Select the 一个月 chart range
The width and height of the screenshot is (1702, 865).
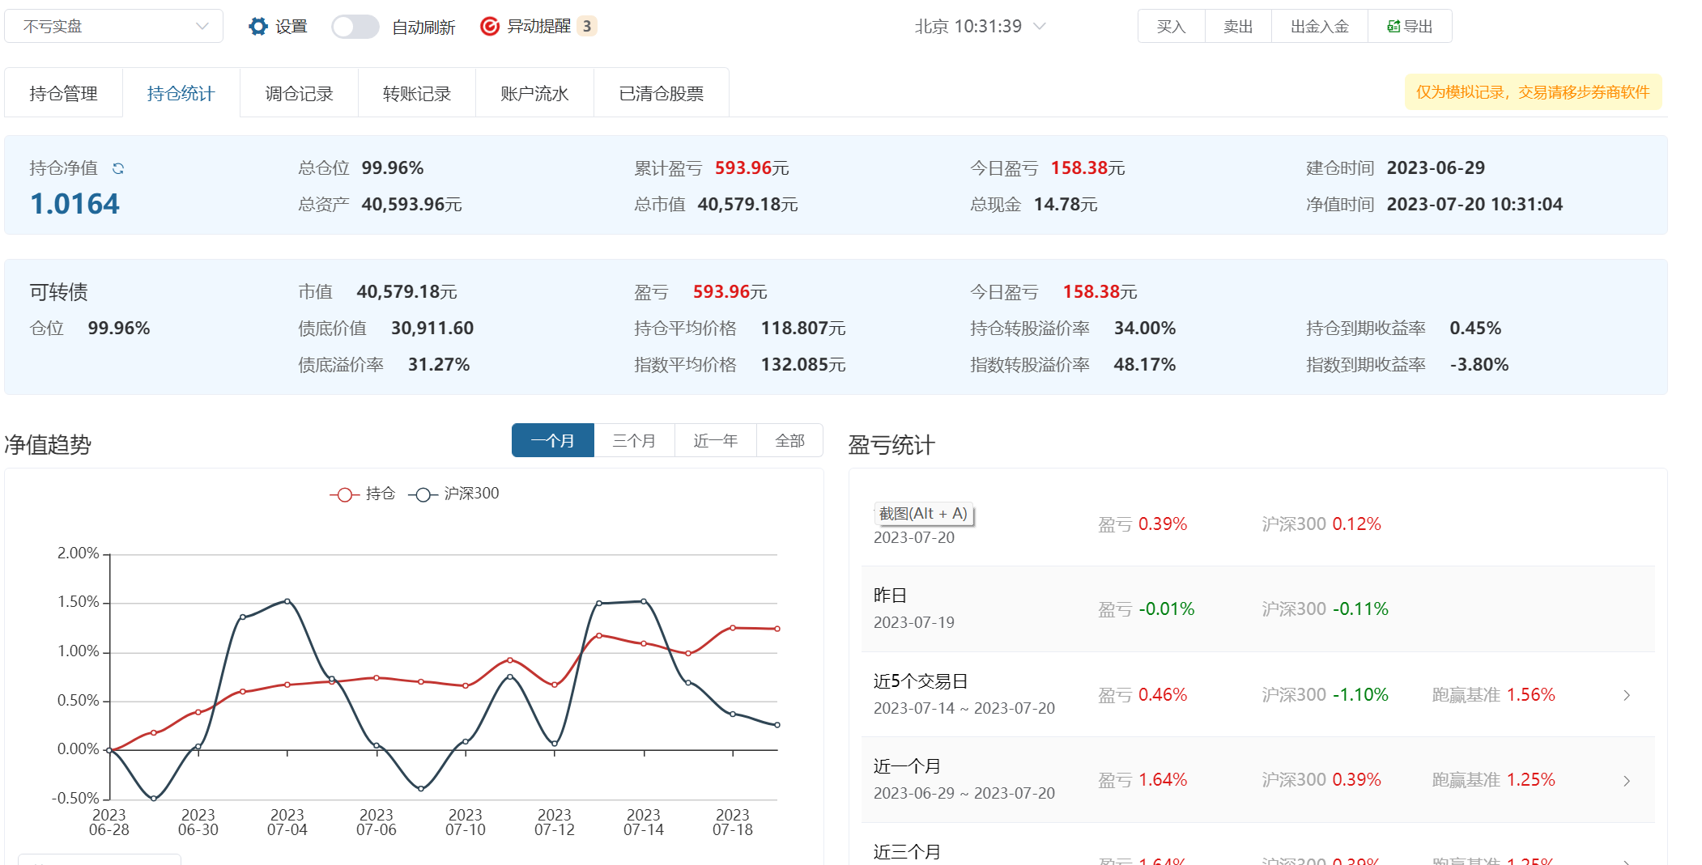553,441
